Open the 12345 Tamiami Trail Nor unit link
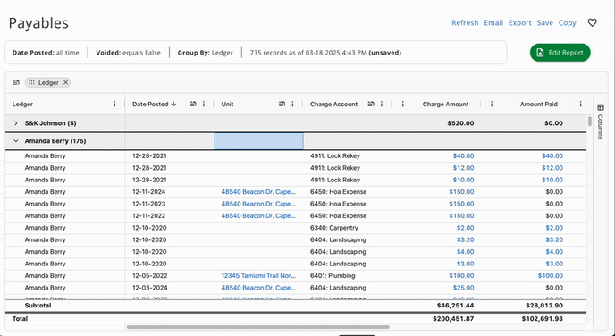This screenshot has width=615, height=336. point(258,275)
